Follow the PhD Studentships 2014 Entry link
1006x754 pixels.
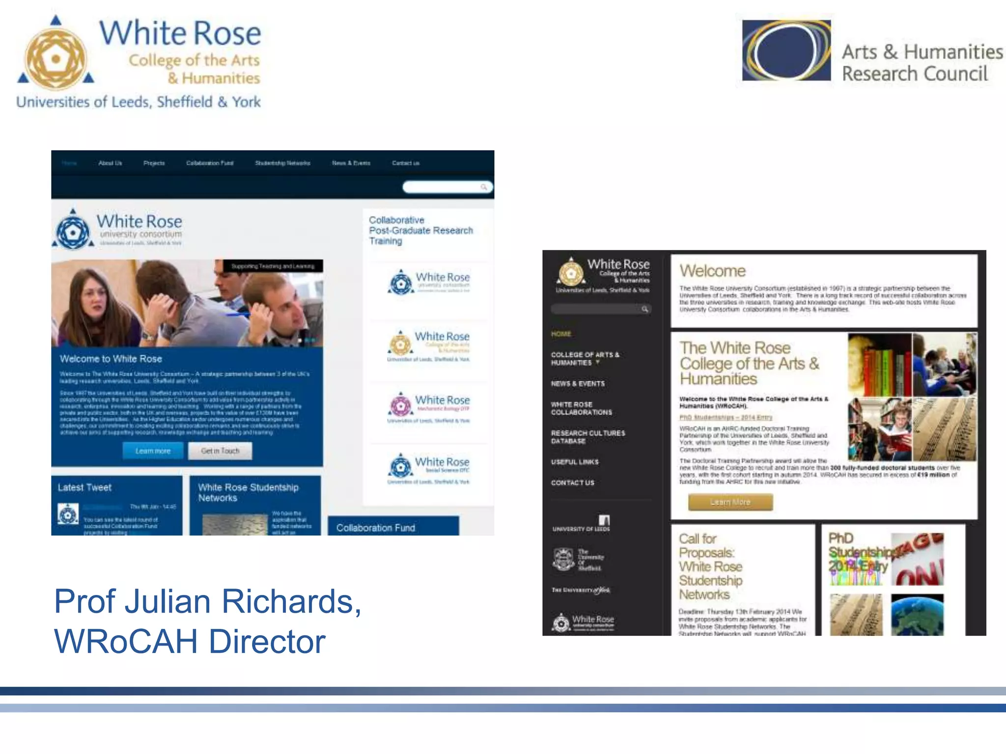726,417
